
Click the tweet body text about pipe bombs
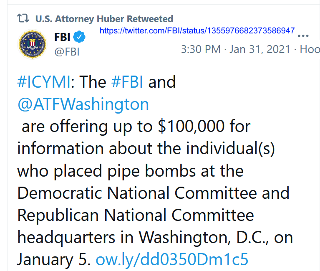pyautogui.click(x=155, y=170)
